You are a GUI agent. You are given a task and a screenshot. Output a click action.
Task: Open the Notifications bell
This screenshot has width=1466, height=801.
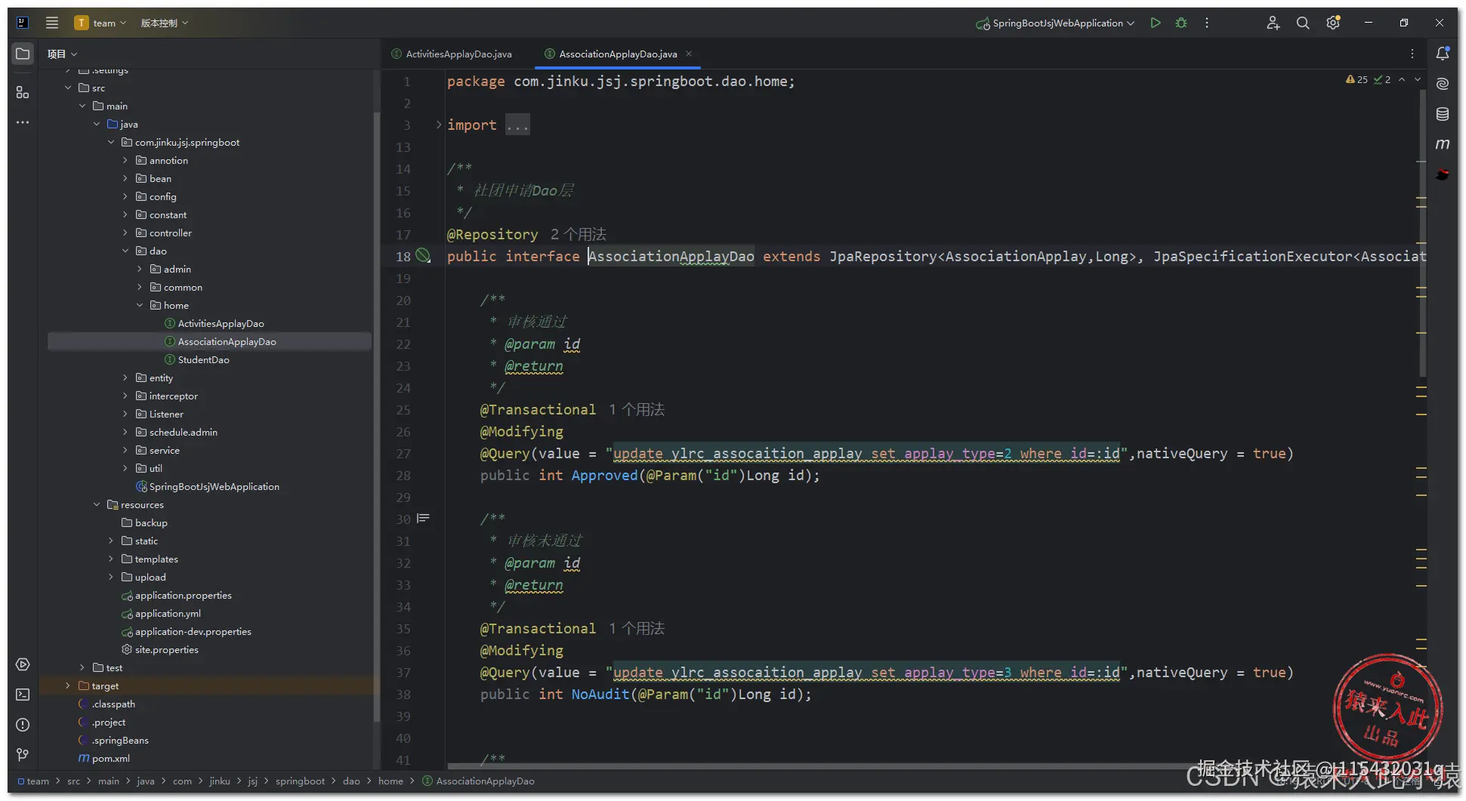tap(1443, 54)
